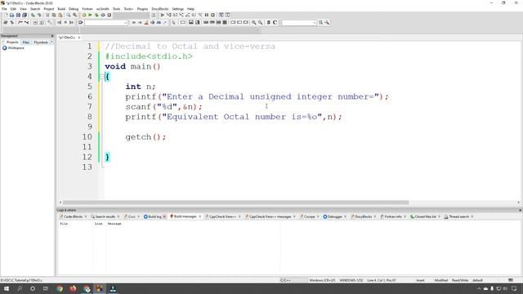The image size is (523, 294).
Task: Click the Open file toolbar icon
Action: 11,15
